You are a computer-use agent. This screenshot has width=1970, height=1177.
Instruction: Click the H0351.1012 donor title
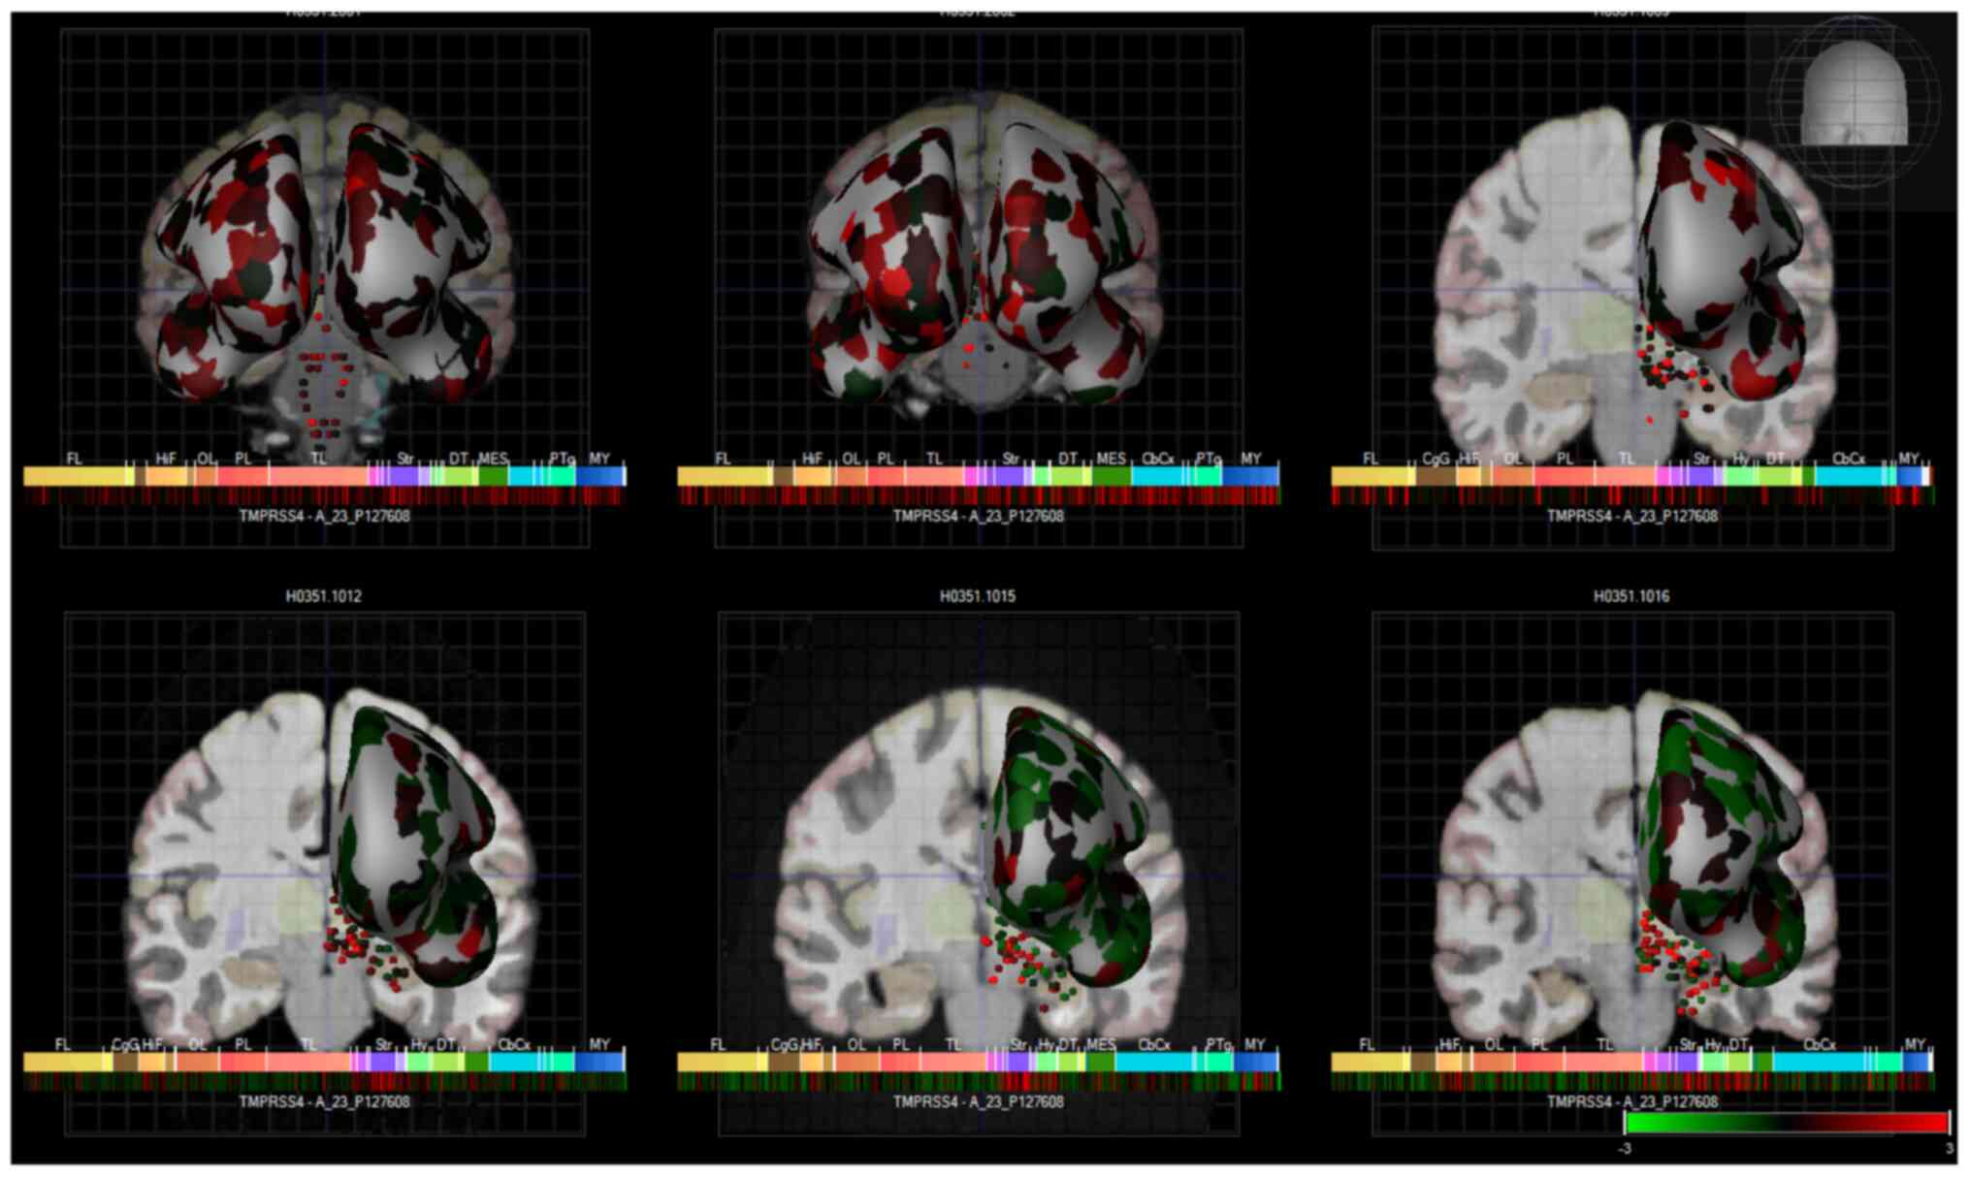click(323, 596)
